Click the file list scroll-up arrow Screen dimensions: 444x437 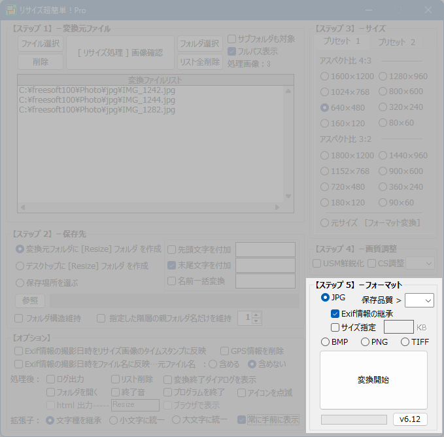288,90
